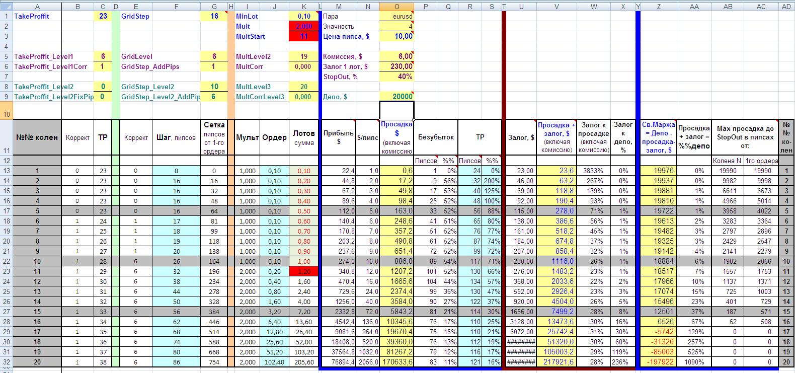Click column header O
This screenshot has width=795, height=373.
point(396,7)
